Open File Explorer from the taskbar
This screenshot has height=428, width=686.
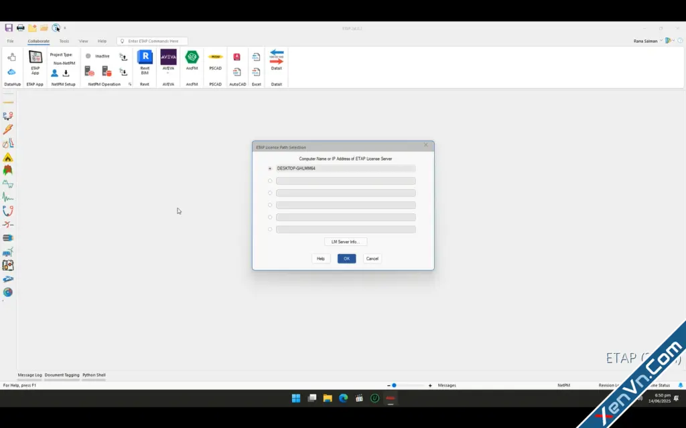(x=328, y=399)
